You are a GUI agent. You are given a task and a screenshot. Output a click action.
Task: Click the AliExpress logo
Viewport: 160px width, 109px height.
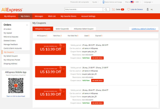(12, 10)
